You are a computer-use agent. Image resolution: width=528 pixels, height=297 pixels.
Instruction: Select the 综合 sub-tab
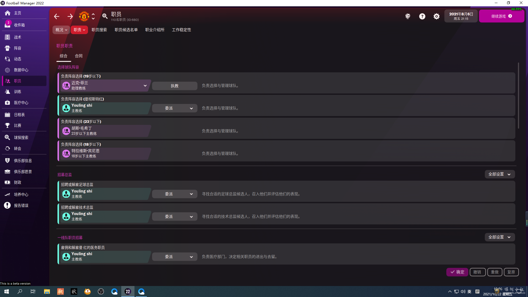pyautogui.click(x=64, y=56)
